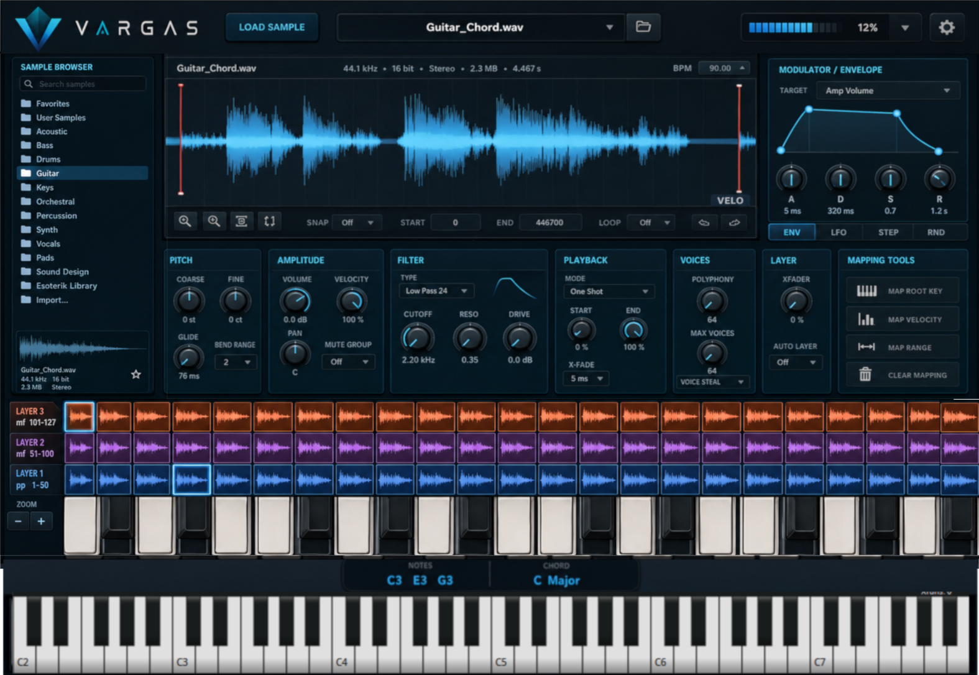Viewport: 979px width, 675px height.
Task: Click the folder icon beside the sample name
Action: pyautogui.click(x=643, y=27)
